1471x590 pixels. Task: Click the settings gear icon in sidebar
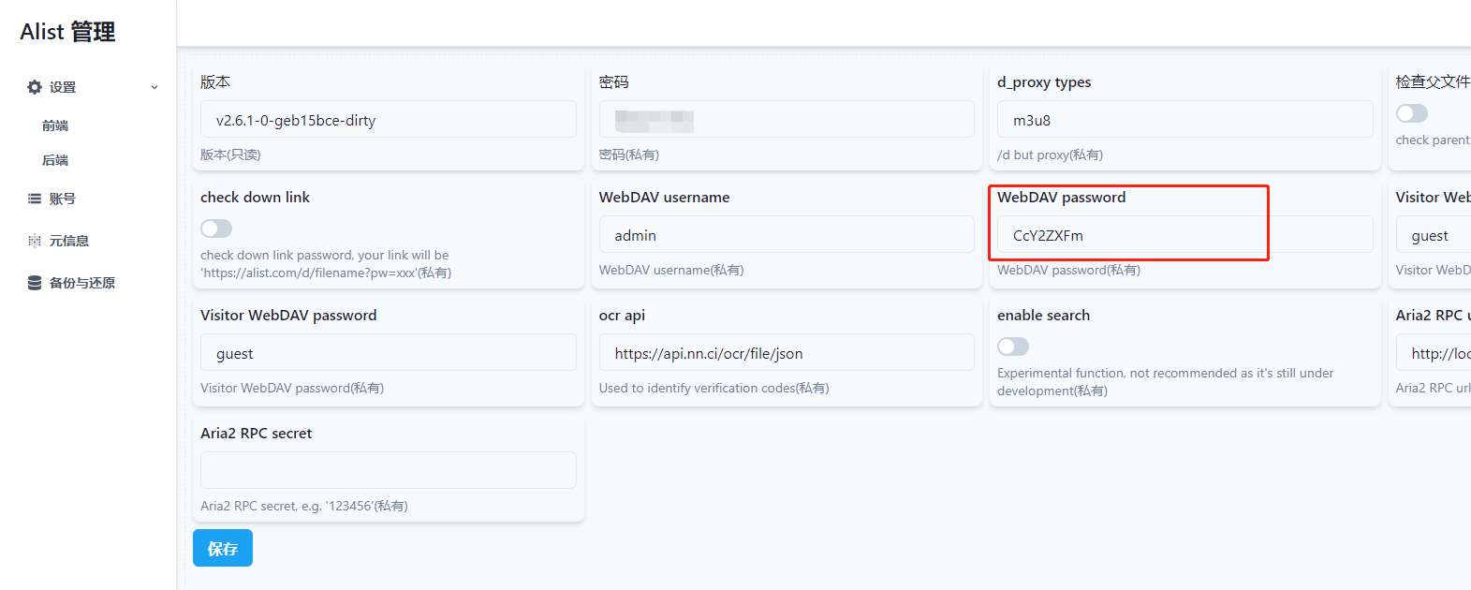35,87
